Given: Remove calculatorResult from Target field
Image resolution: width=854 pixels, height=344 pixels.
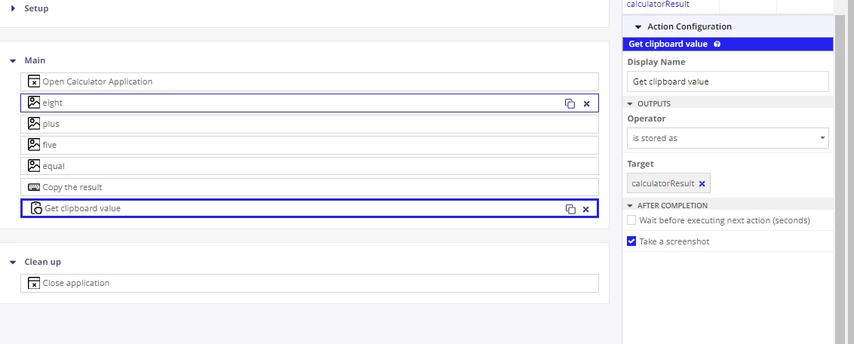Looking at the screenshot, I should pyautogui.click(x=702, y=183).
